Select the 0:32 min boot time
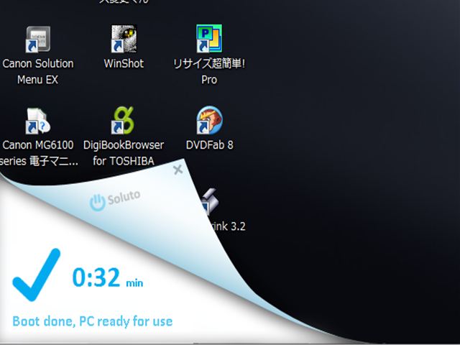 click(108, 277)
